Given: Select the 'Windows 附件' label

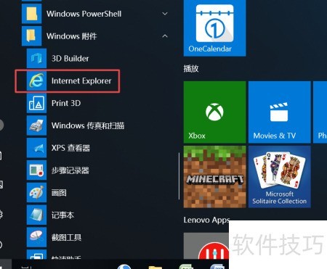Looking at the screenshot, I should (72, 36).
